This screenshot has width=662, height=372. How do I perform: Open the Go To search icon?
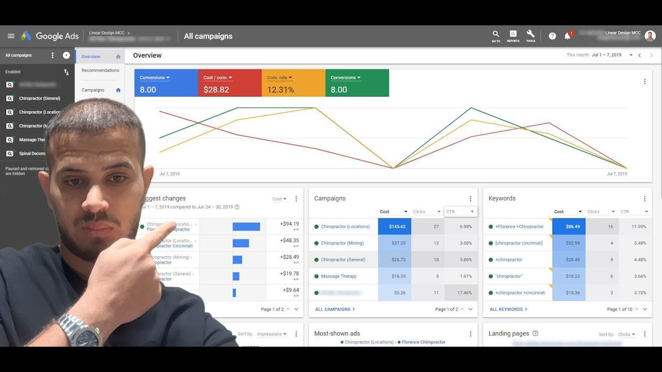point(496,36)
